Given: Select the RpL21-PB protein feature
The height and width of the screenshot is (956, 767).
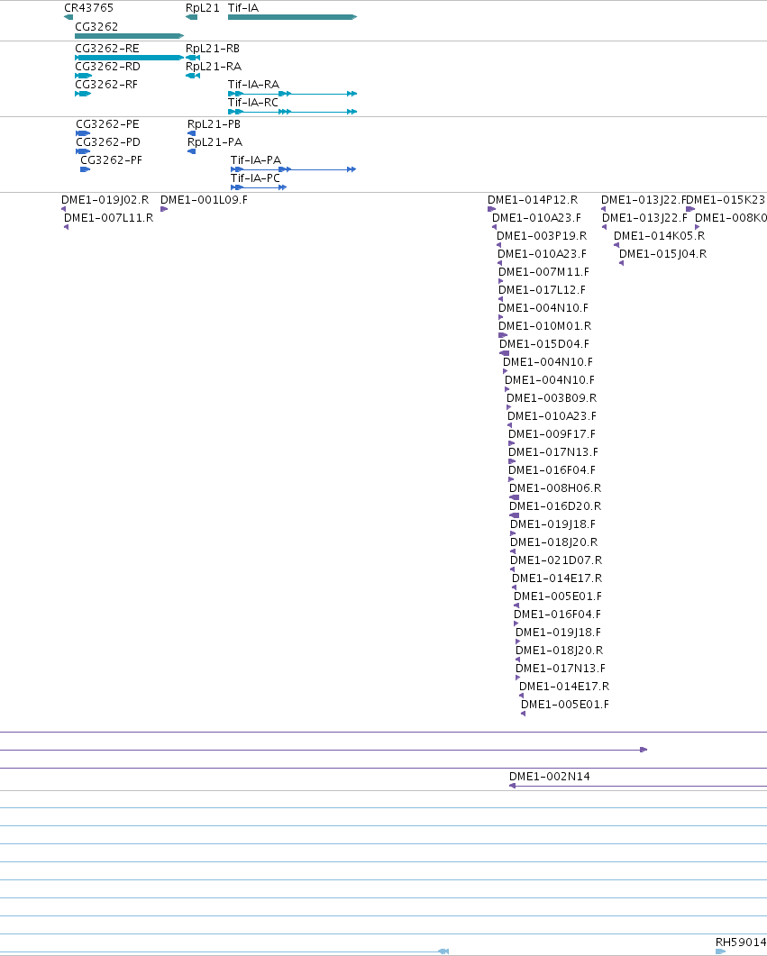Looking at the screenshot, I should pyautogui.click(x=191, y=133).
